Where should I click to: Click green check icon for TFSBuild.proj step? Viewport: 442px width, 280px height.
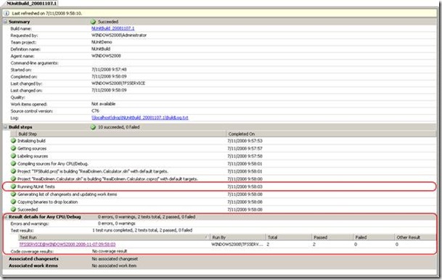tap(13, 171)
